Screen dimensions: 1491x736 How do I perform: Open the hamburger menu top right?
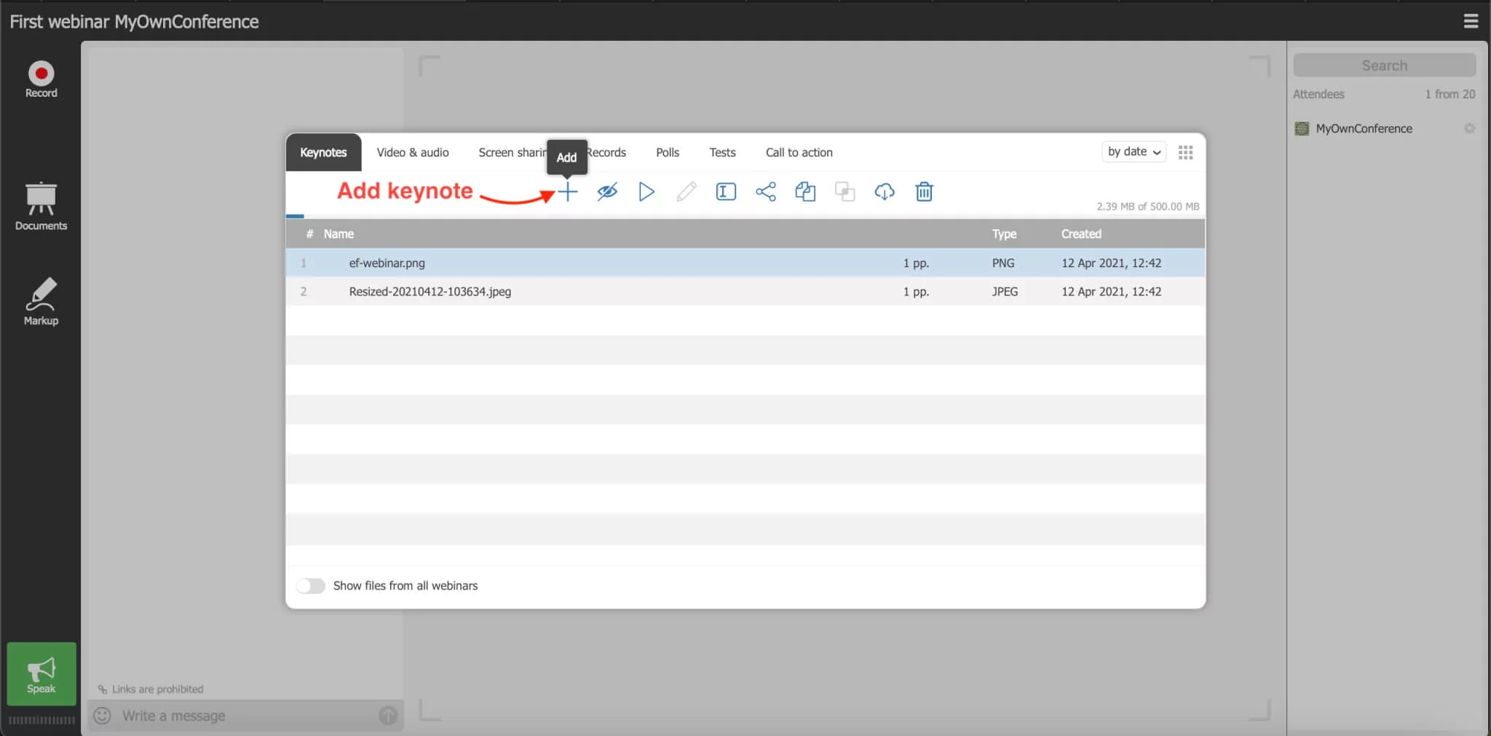pyautogui.click(x=1471, y=21)
